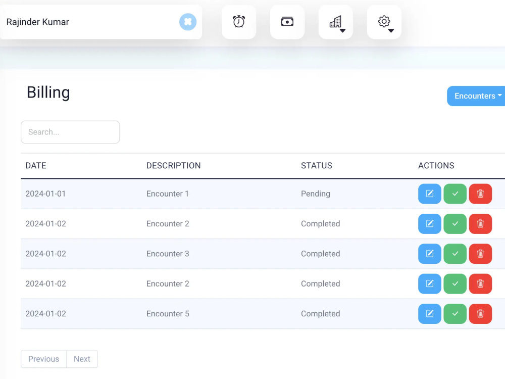Go to the Previous page
This screenshot has width=505, height=379.
[x=44, y=359]
